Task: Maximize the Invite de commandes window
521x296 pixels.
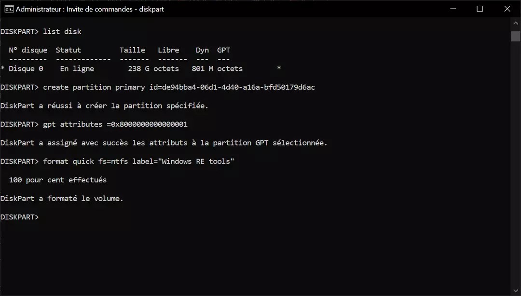Action: (x=480, y=9)
